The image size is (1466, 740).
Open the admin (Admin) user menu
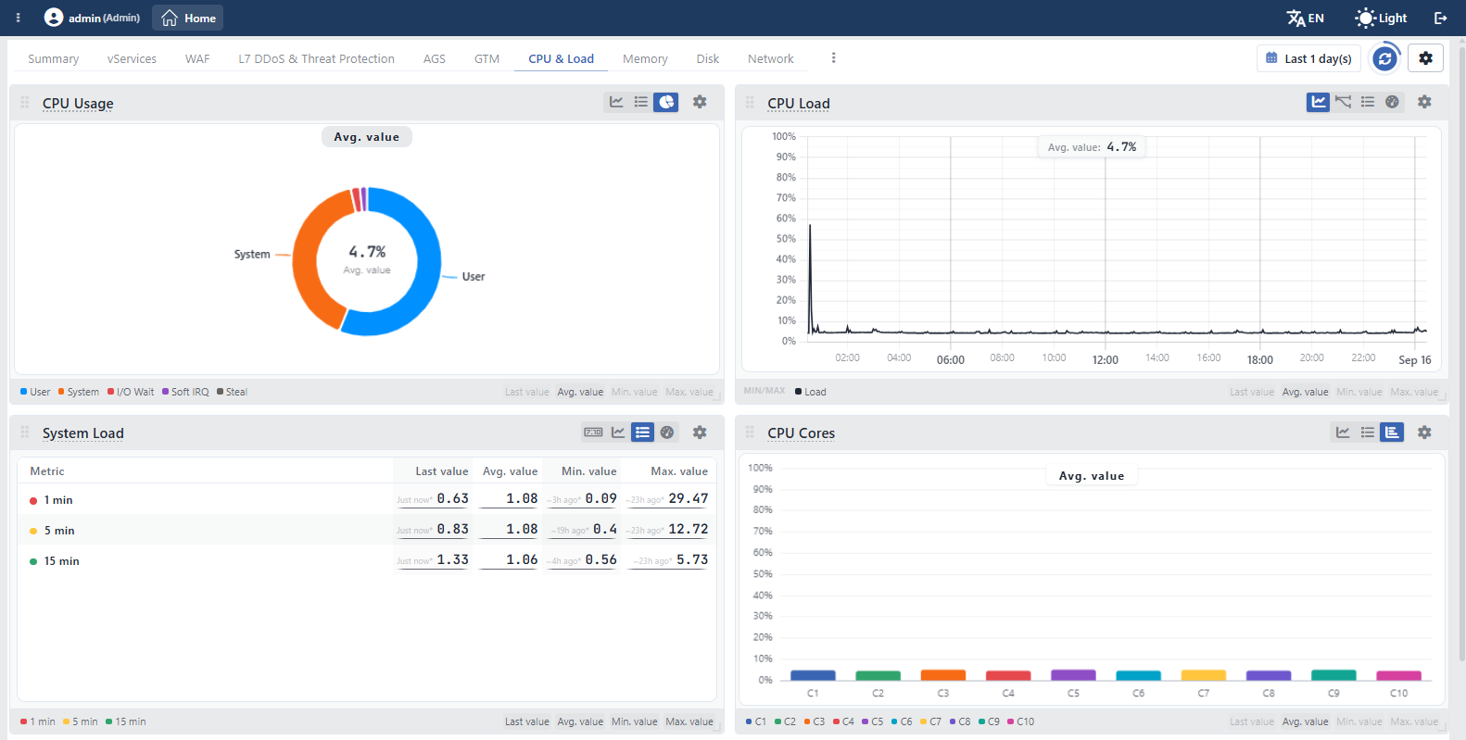(x=93, y=18)
